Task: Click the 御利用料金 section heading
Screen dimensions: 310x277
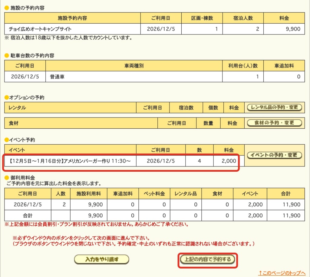Action: point(22,177)
